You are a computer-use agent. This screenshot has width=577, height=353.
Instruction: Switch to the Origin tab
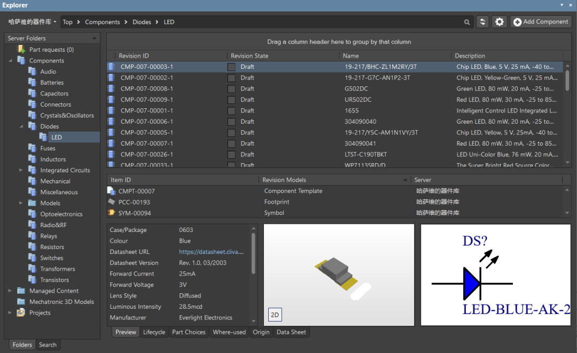point(261,332)
